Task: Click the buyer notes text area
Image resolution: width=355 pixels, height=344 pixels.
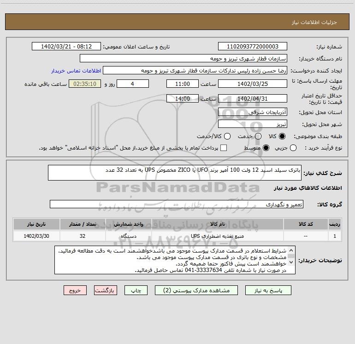Action: click(x=175, y=260)
